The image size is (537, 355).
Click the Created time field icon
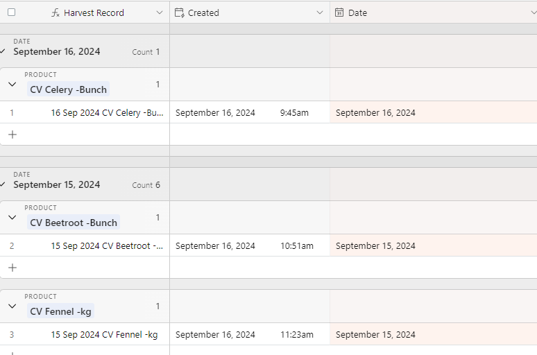(180, 12)
